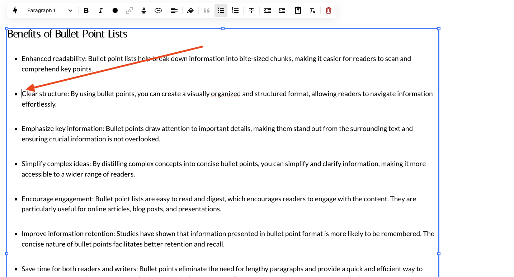Click the text "Enhanced readability"
Image resolution: width=514 pixels, height=277 pixels.
[53, 58]
